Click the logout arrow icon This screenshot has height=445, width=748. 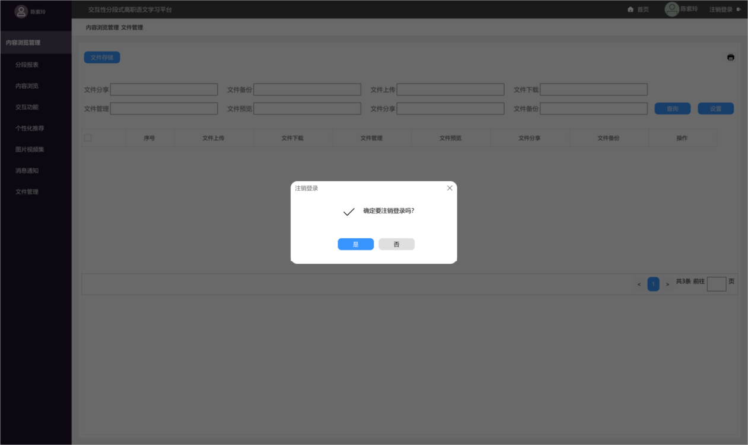[x=739, y=9]
